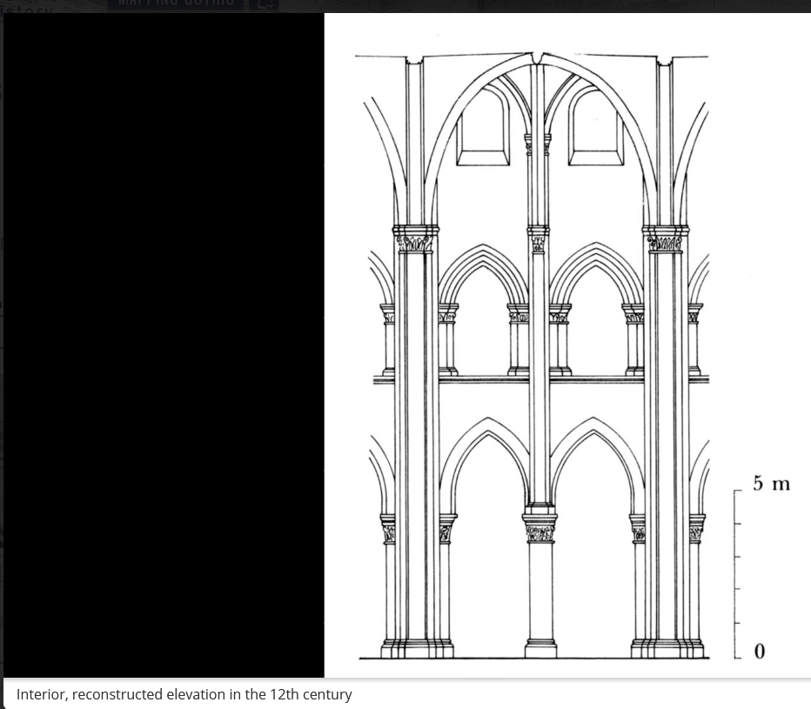Click the central column capital at arcade level
This screenshot has width=811, height=709.
click(x=540, y=531)
